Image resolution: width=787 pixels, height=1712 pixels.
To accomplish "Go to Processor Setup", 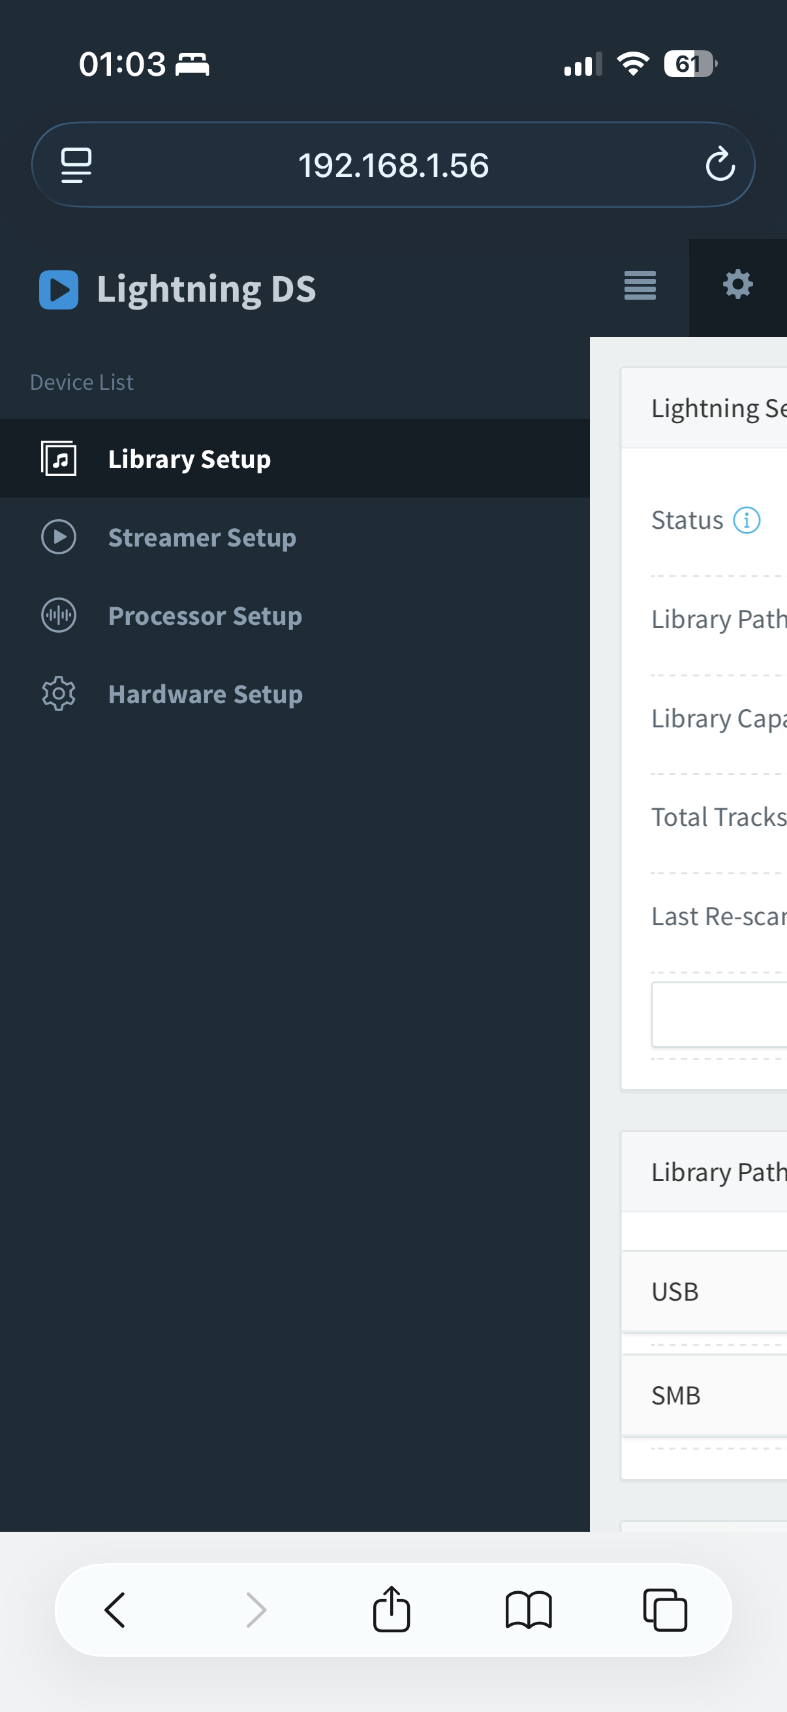I will tap(295, 616).
